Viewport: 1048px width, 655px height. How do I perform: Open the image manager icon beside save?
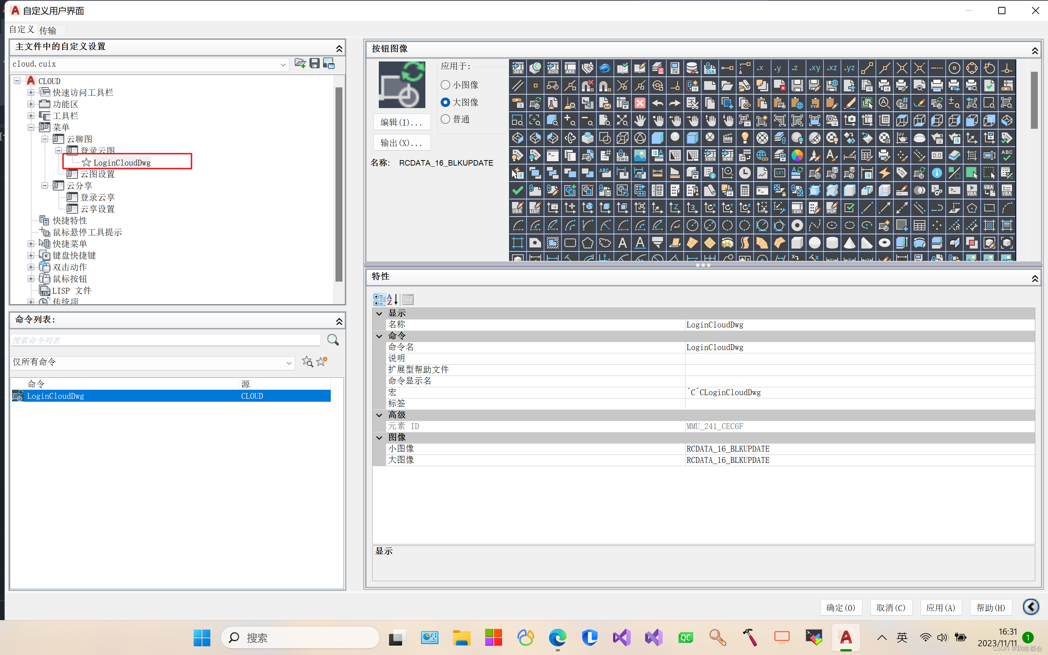[x=329, y=64]
